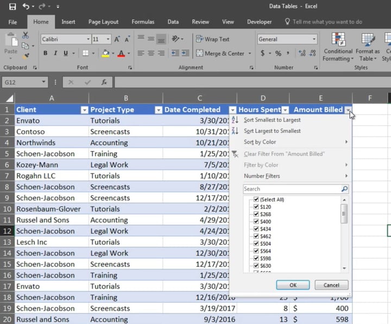The height and width of the screenshot is (324, 391).
Task: Save the workbook with the Save icon
Action: click(12, 7)
